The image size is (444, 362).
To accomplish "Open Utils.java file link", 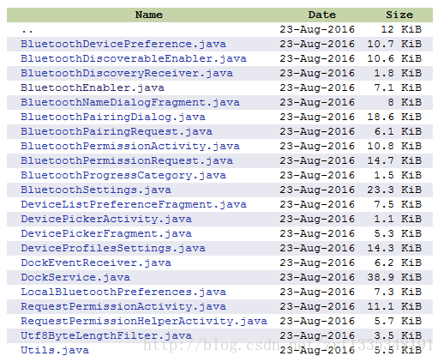I will [55, 350].
